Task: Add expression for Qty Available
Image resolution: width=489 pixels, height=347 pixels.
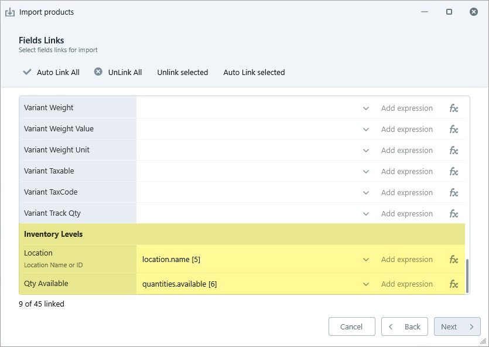Action: (x=406, y=284)
